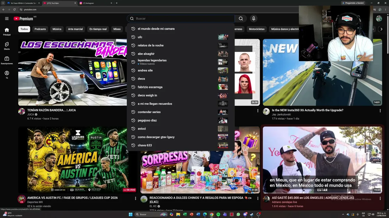Screen dimensions: 389x218
Task: Close the YouTube browser tab
Action: point(75,3)
